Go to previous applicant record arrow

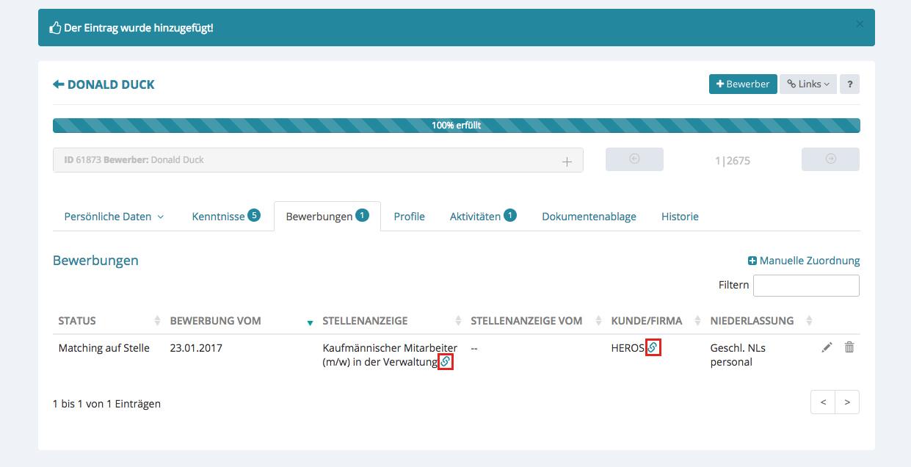coord(634,159)
